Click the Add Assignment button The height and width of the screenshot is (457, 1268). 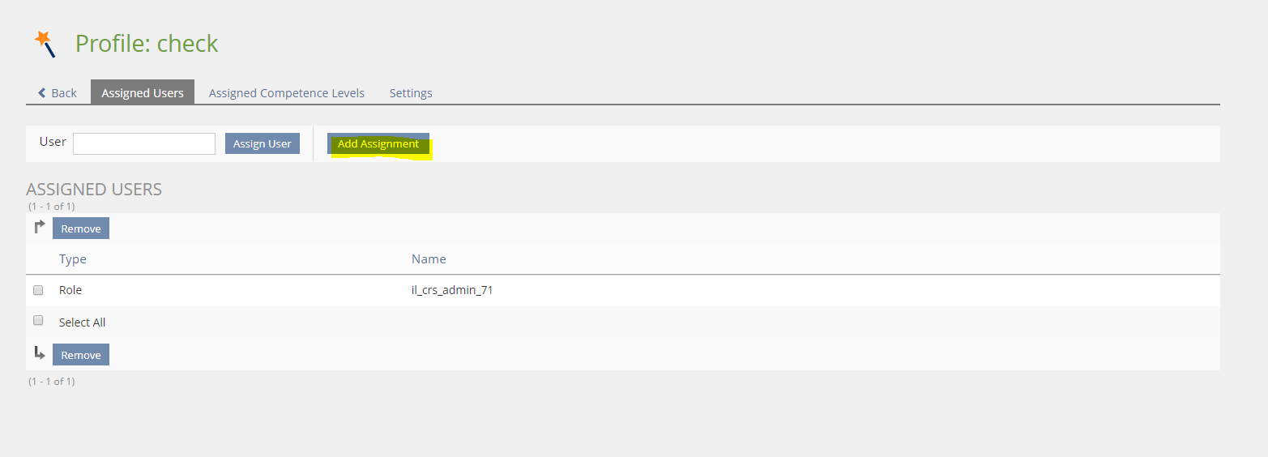click(378, 143)
